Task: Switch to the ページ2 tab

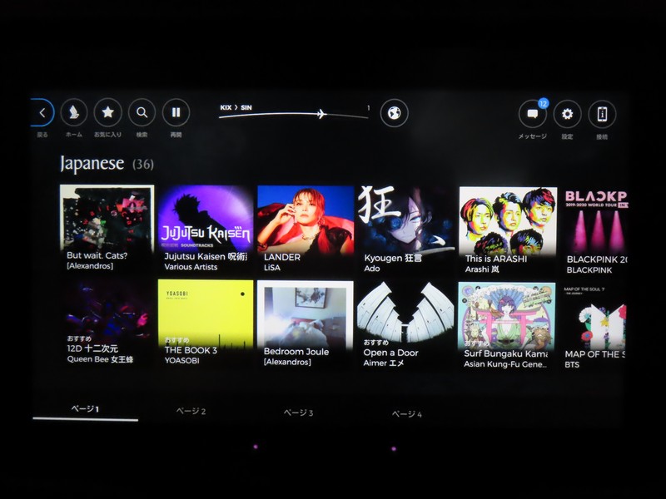Action: coord(191,412)
